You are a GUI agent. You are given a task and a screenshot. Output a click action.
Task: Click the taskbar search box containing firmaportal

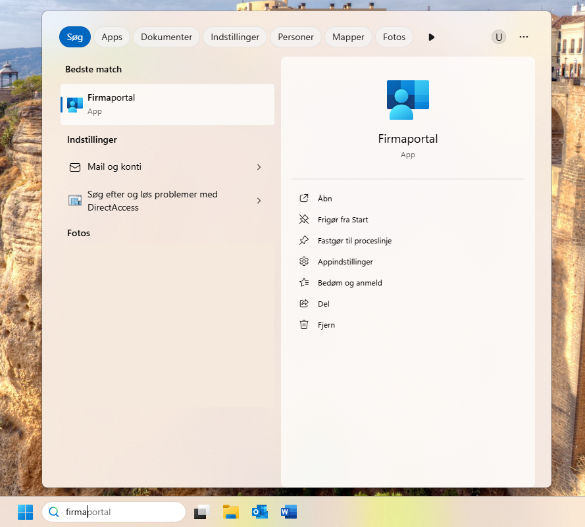114,512
